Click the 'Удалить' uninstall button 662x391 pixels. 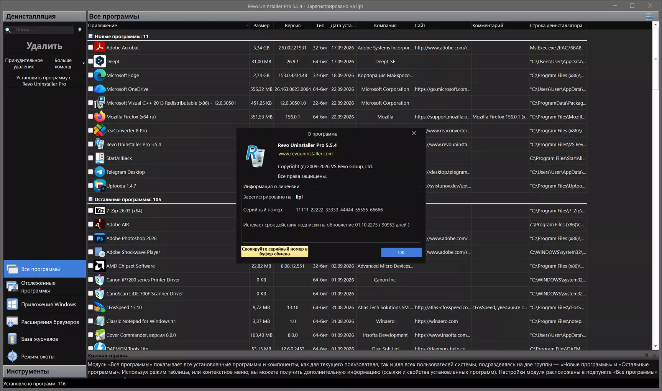point(44,46)
